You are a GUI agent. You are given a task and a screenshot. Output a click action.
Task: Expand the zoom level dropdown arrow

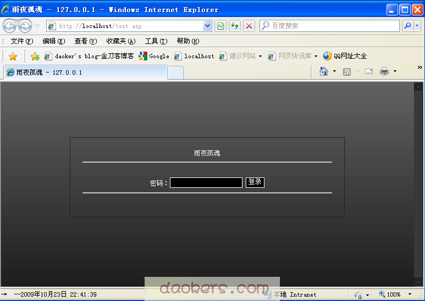pos(410,294)
